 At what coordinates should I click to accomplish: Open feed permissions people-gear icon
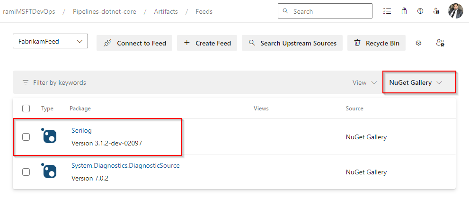click(440, 43)
